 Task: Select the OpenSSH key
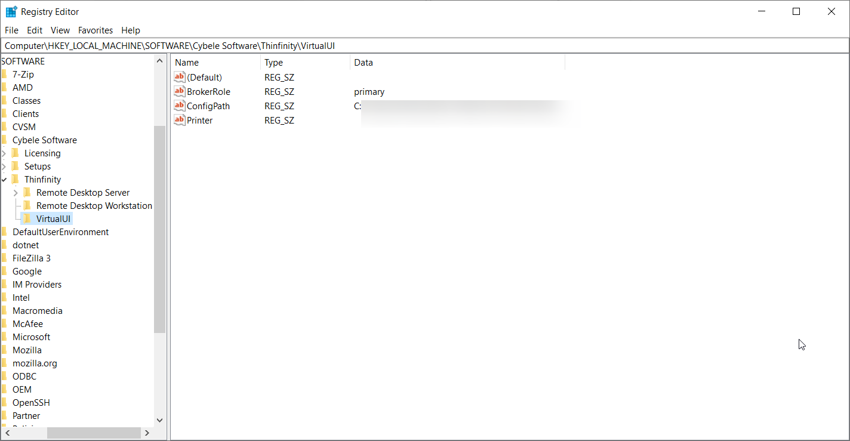click(31, 402)
